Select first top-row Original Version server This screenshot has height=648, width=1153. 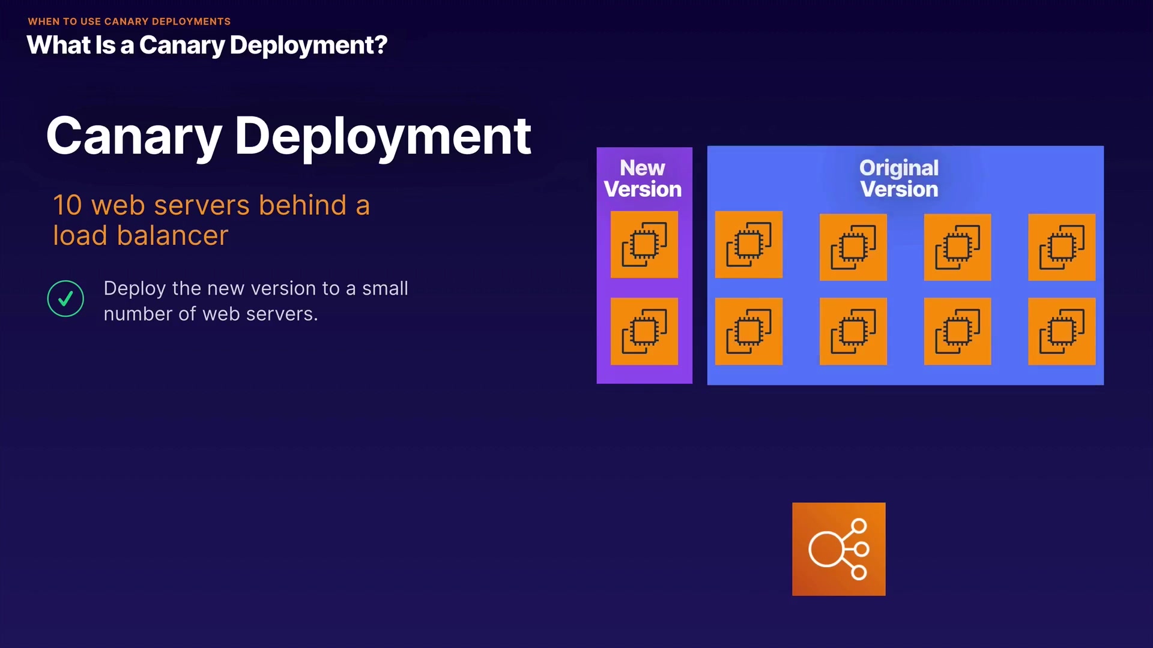coord(748,244)
